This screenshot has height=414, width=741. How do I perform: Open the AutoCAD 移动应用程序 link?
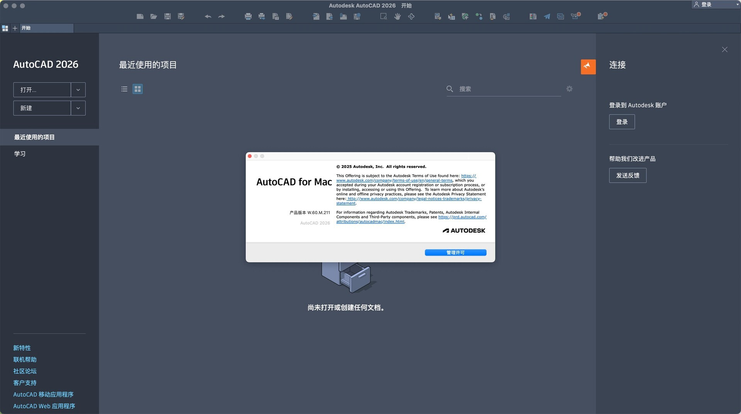43,394
